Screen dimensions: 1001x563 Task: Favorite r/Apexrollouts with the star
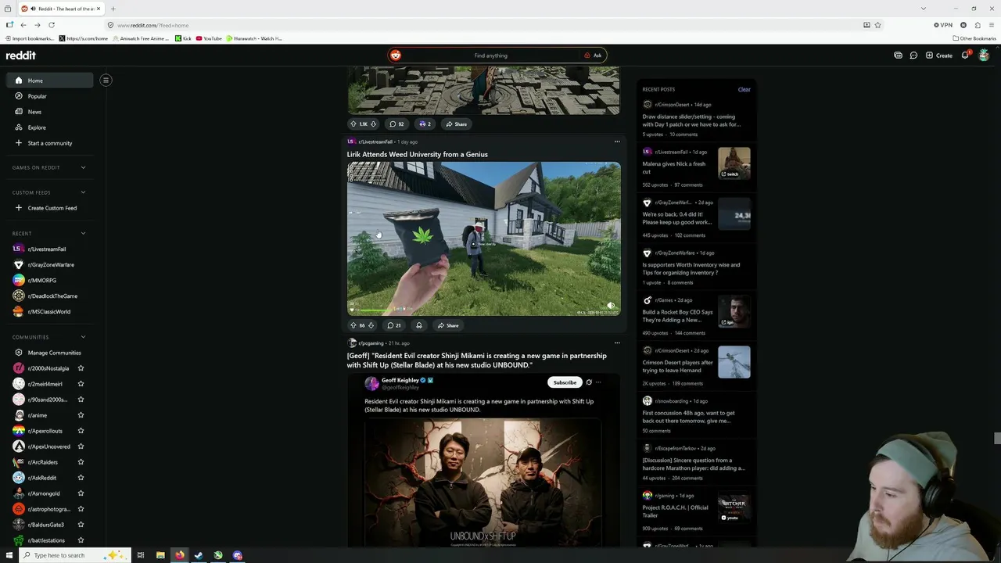(x=81, y=431)
